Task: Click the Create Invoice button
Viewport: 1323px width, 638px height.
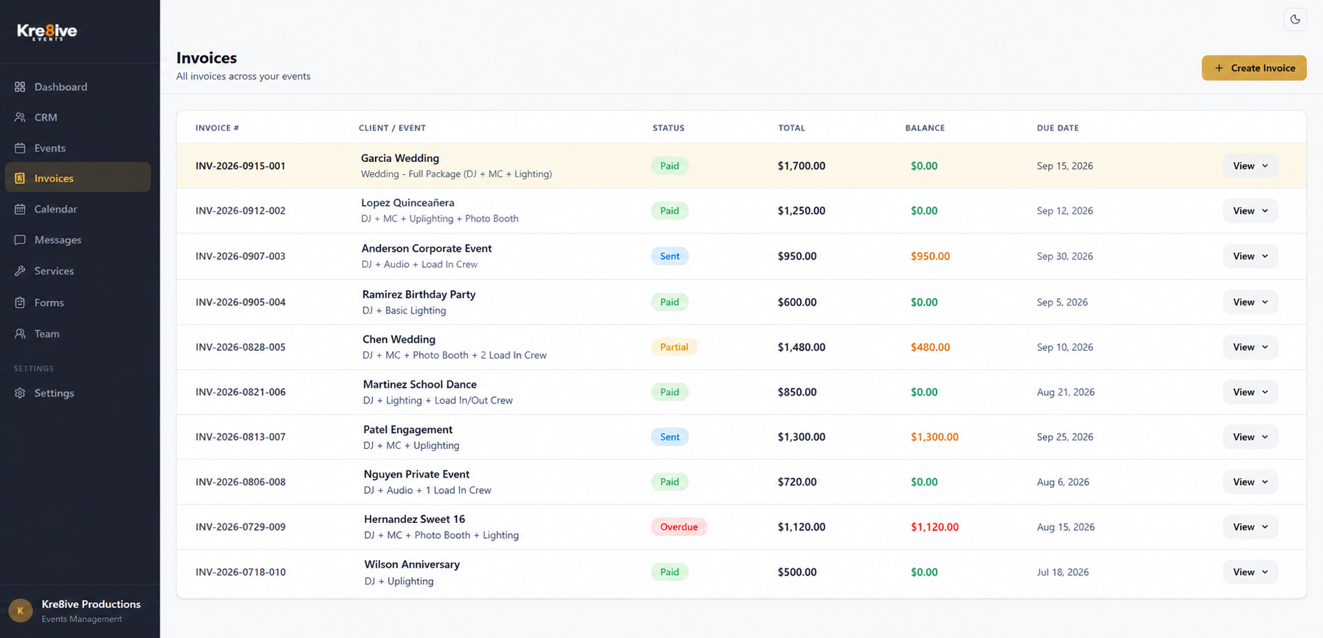Action: point(1253,68)
